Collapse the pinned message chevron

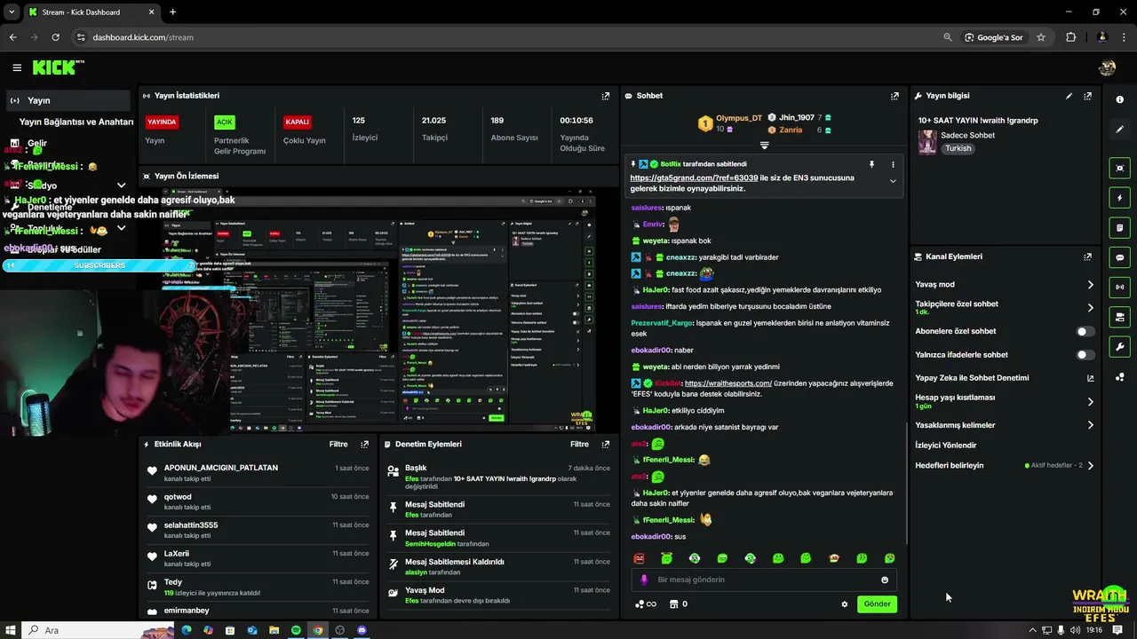tap(893, 181)
